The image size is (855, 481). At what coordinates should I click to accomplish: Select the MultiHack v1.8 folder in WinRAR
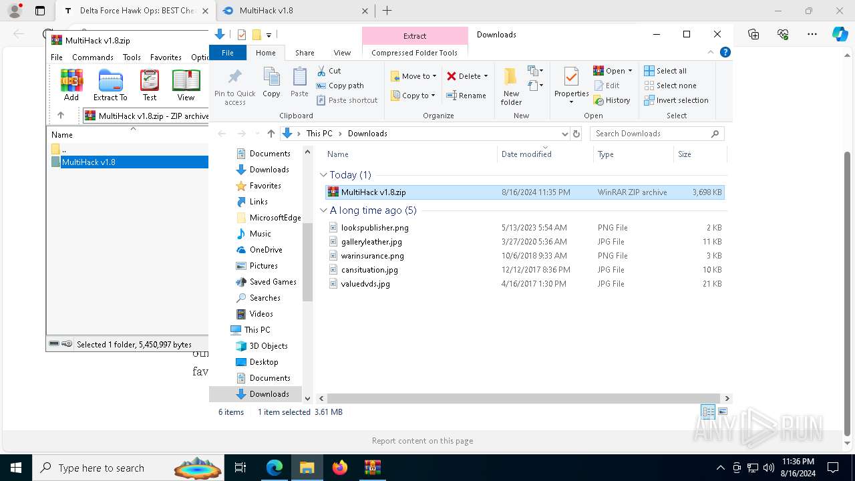point(130,162)
